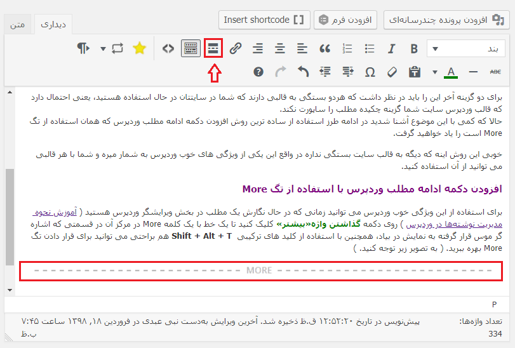Viewport: 515px width, 348px height.
Task: Toggle bold formatting with the B icon
Action: tap(414, 49)
